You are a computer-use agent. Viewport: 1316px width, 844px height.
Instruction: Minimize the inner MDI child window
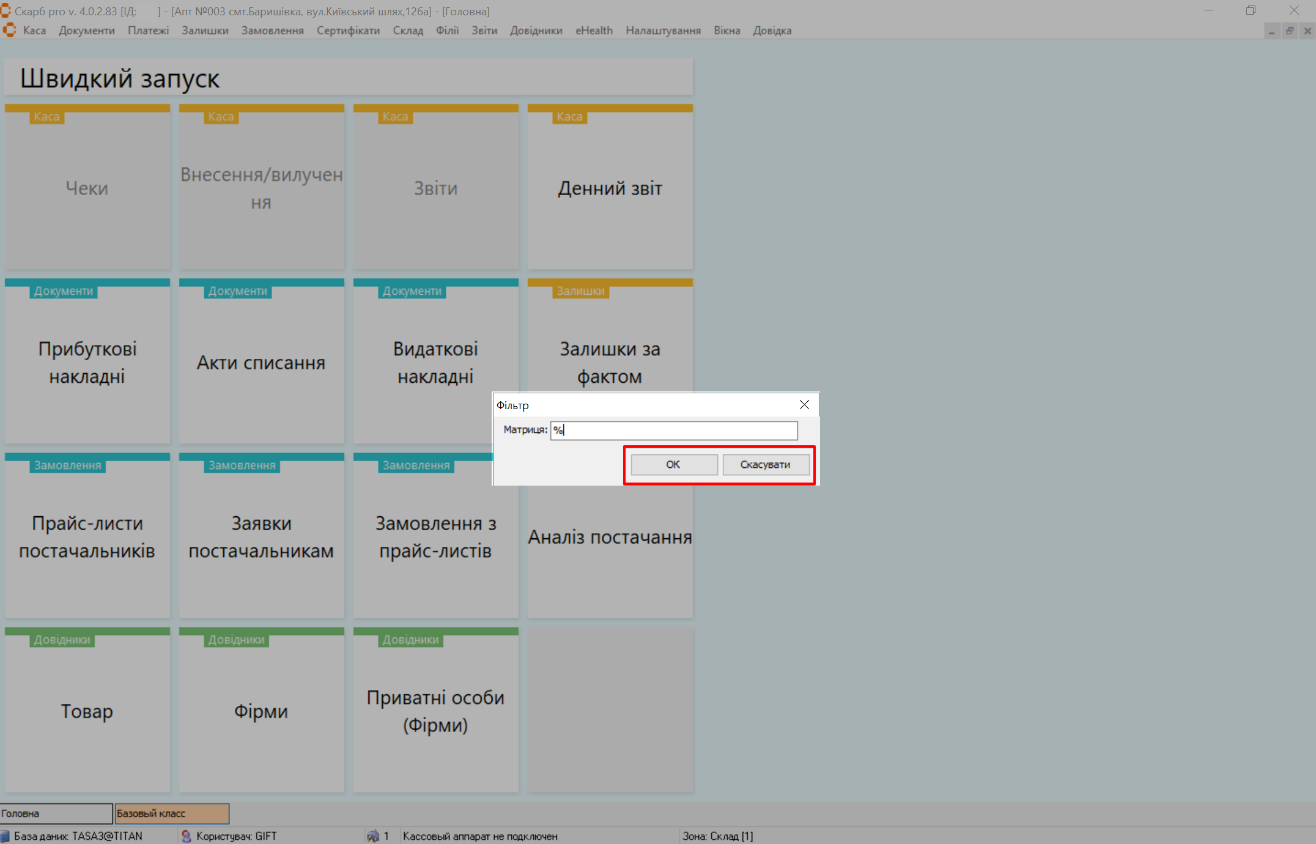[1272, 31]
